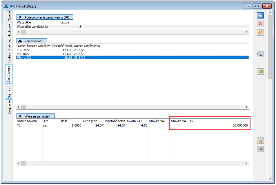Click the Cena jedn. column header

(93, 121)
